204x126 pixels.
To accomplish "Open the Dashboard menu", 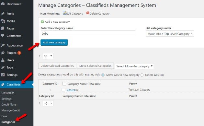I will (x=14, y=4).
